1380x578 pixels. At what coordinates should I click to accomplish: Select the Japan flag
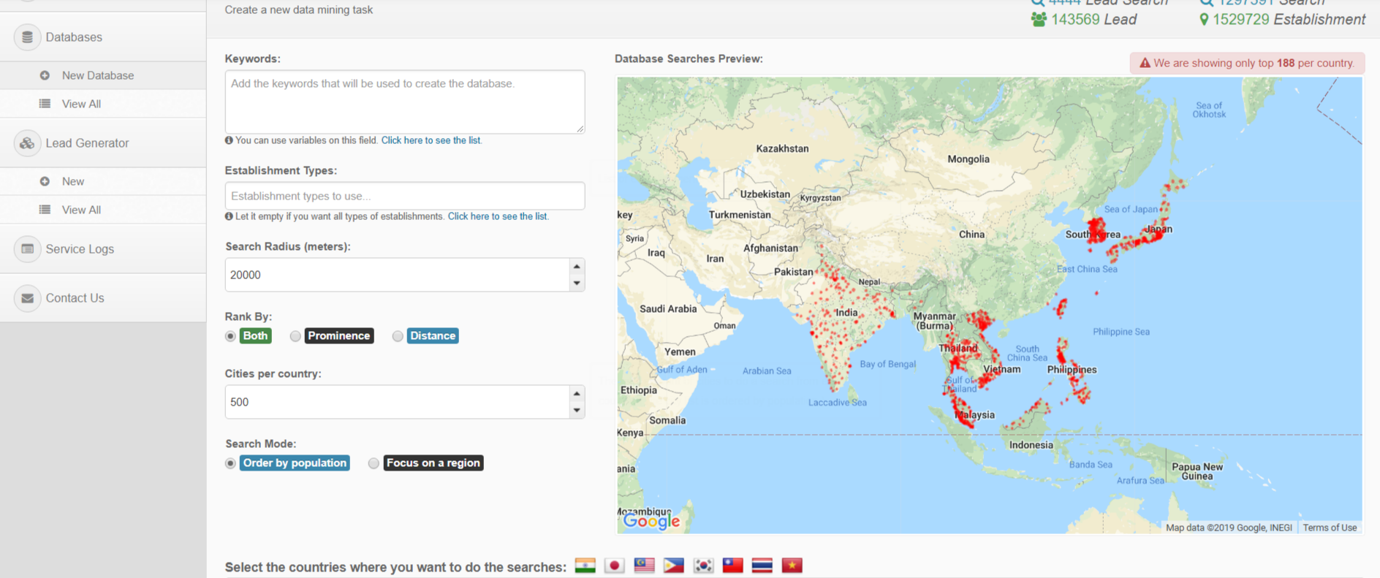tap(615, 566)
